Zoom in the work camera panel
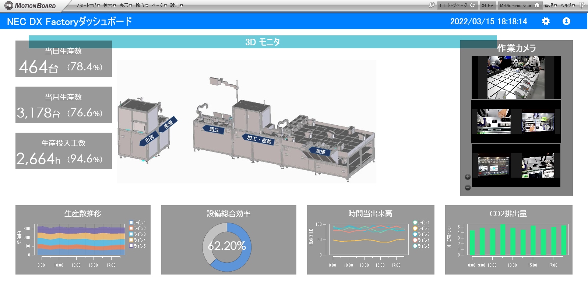Image resolution: width=588 pixels, height=290 pixels. (468, 177)
